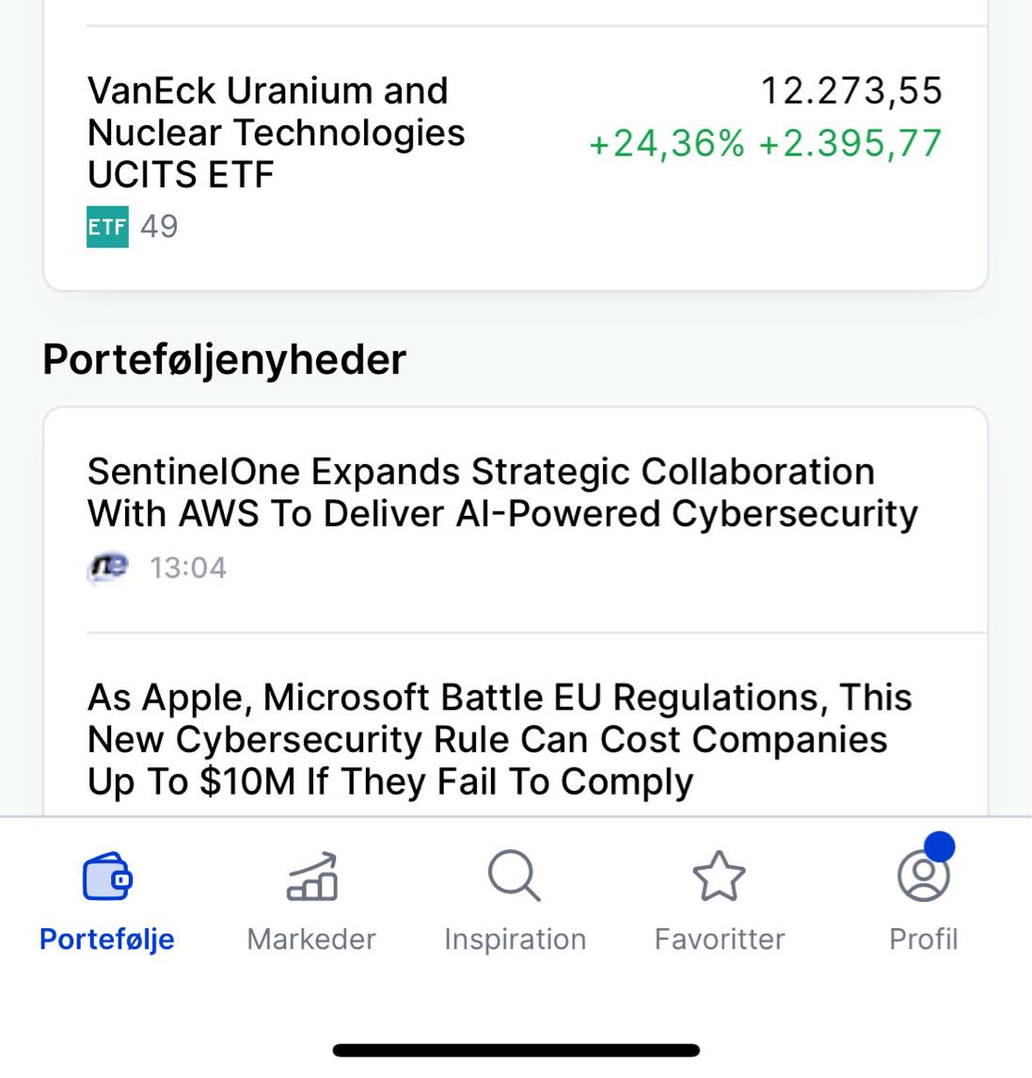Open the Favoritter star icon

(x=719, y=876)
